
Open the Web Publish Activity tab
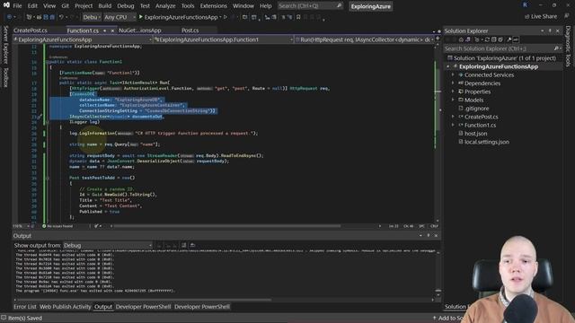(66, 307)
